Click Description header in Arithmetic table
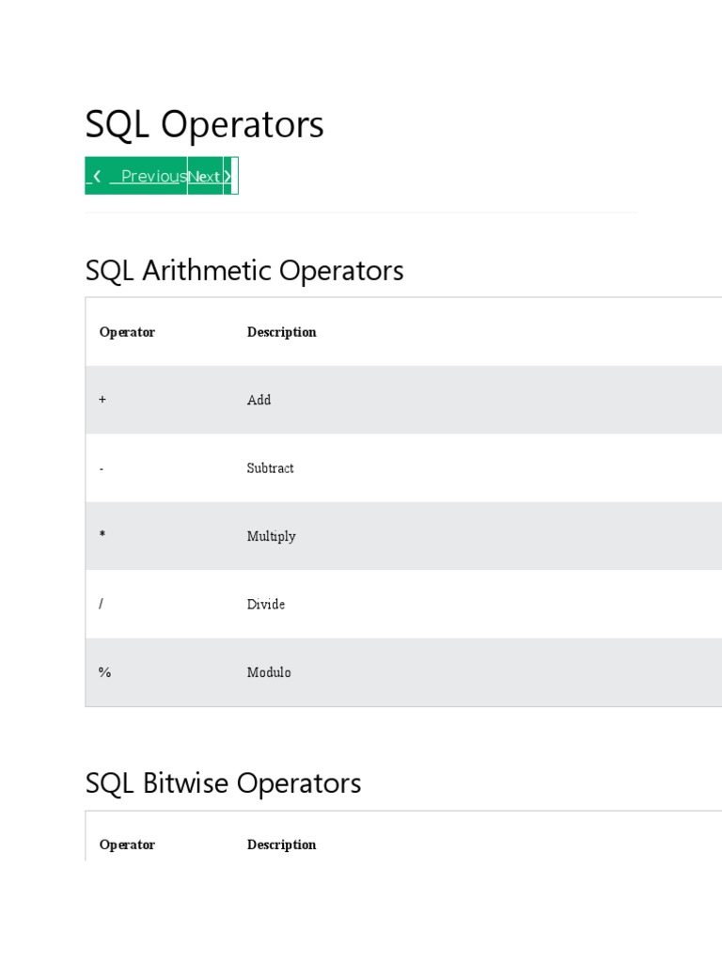Screen dimensions: 722x963 pyautogui.click(x=281, y=332)
